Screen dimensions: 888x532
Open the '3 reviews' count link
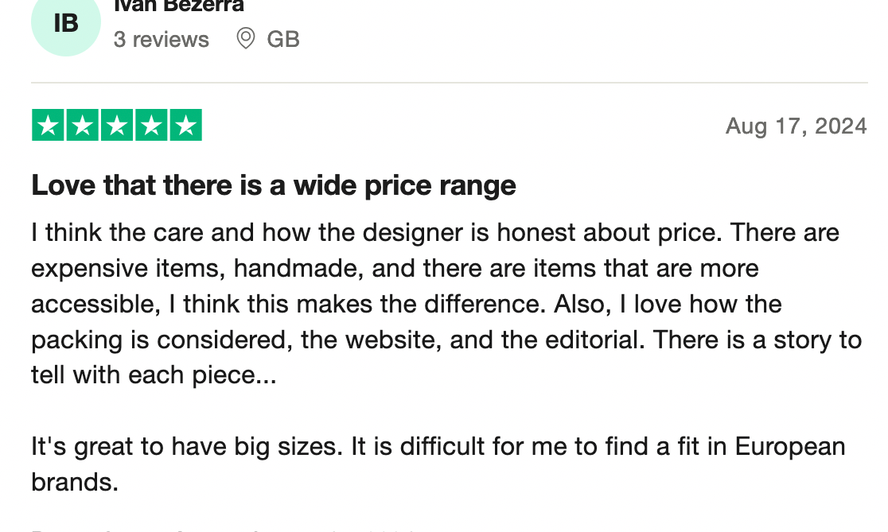(x=161, y=40)
